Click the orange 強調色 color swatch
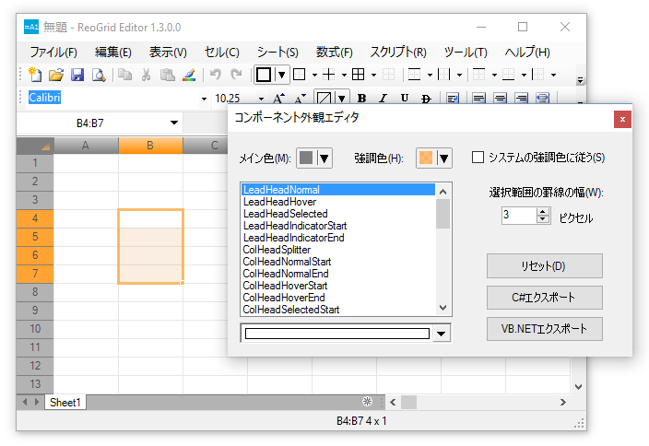This screenshot has width=649, height=446. [x=425, y=158]
